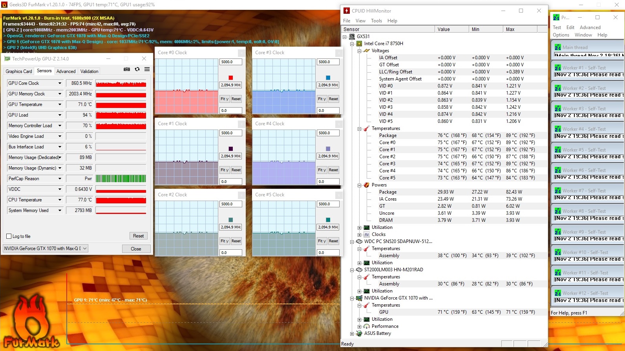Click the Powers flame icon in HWMonitor
625x351 pixels.
click(x=367, y=185)
